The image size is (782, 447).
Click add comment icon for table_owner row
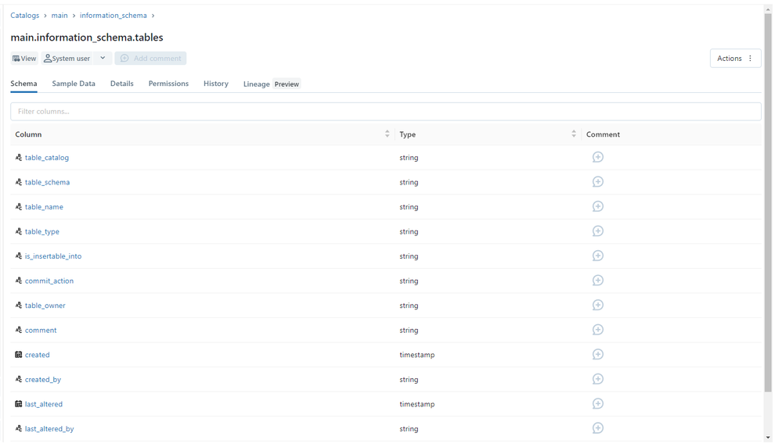tap(597, 305)
